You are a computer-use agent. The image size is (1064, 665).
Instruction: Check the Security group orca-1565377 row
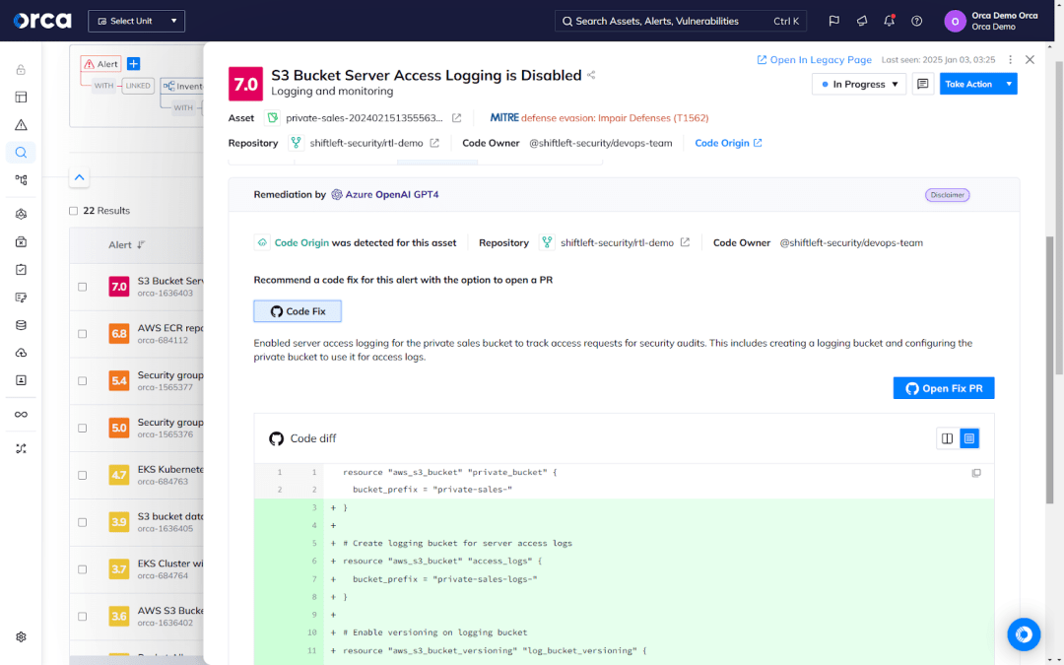[82, 380]
